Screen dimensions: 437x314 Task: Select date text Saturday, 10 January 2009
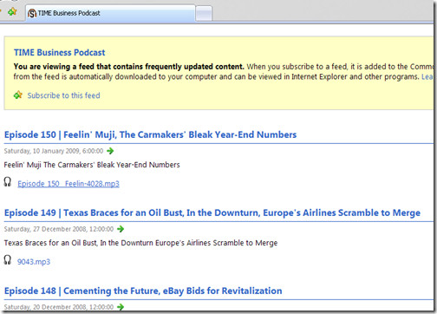click(x=54, y=151)
